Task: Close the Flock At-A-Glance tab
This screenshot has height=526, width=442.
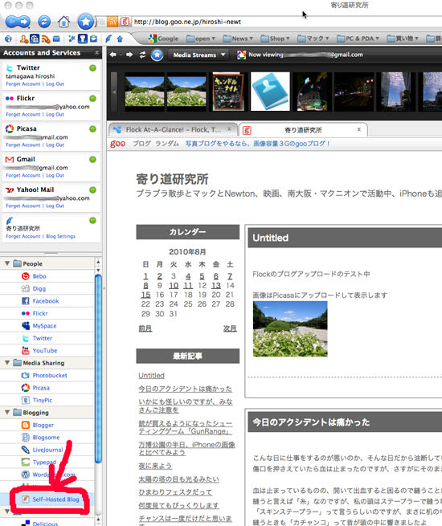Action: pyautogui.click(x=229, y=129)
